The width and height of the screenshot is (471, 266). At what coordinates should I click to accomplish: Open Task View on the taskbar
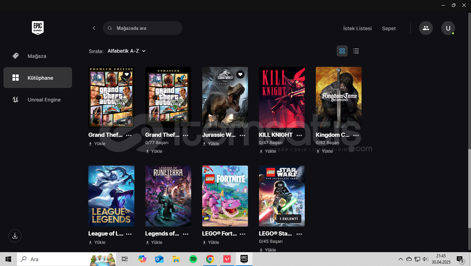point(125,259)
